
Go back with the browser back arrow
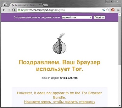pos(4,10)
